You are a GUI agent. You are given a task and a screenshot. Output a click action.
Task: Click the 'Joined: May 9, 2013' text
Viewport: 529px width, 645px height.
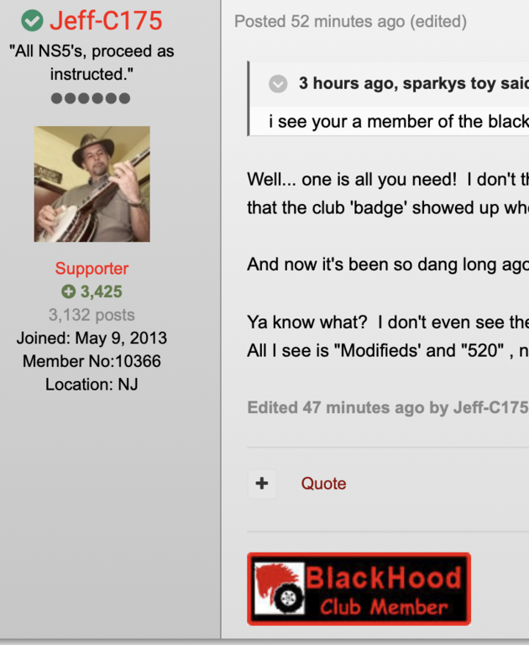[x=92, y=338]
